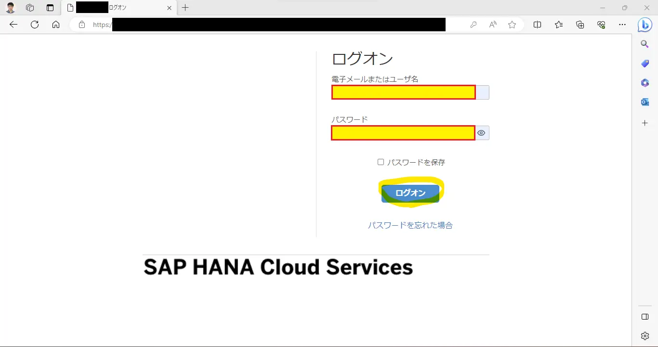Open split screen icon
658x347 pixels.
click(538, 25)
